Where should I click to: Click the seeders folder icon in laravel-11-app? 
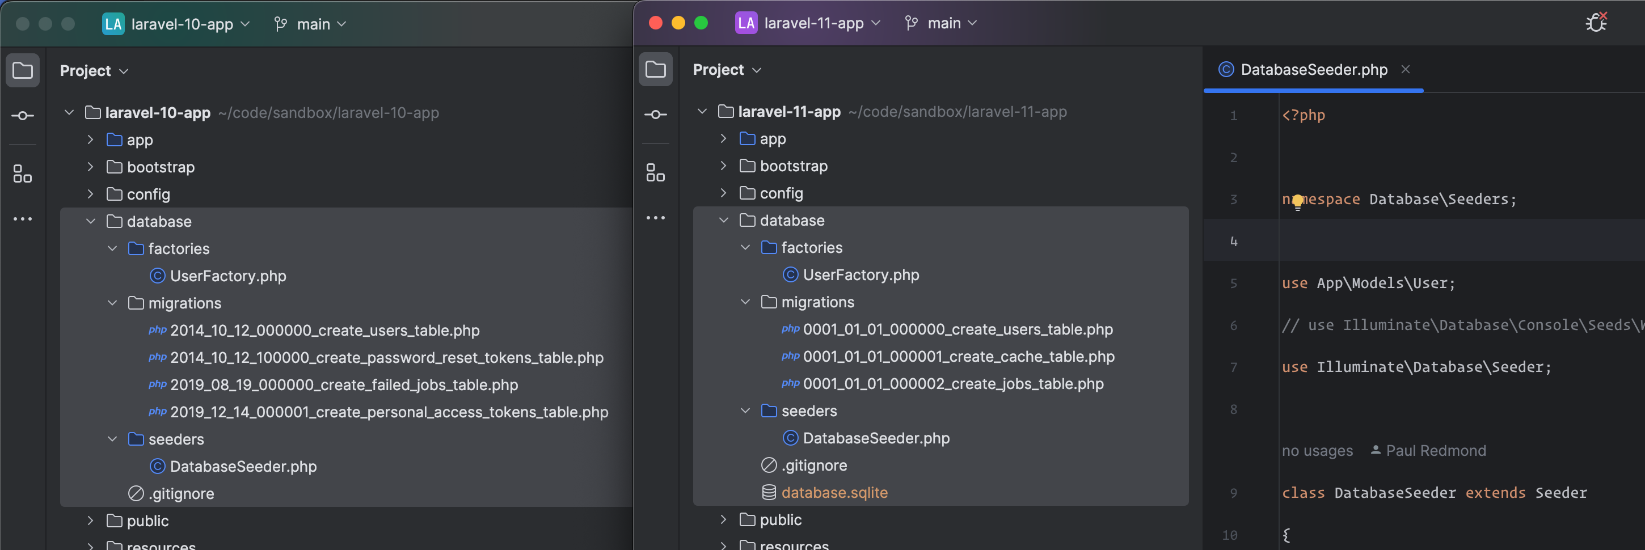(x=769, y=411)
